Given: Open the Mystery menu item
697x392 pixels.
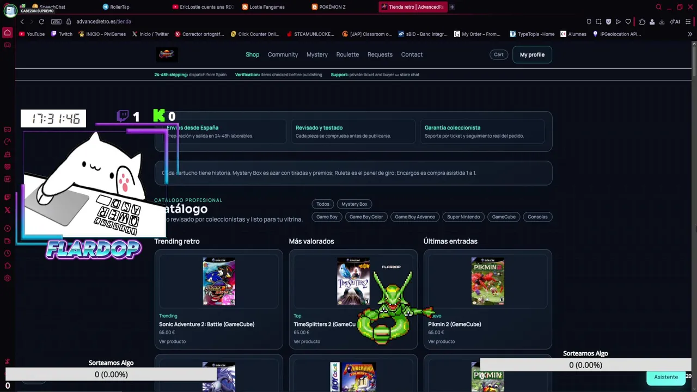Looking at the screenshot, I should 317,54.
